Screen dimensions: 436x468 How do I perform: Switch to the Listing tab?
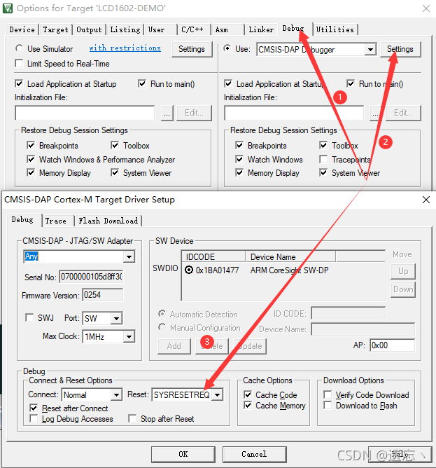tap(125, 29)
